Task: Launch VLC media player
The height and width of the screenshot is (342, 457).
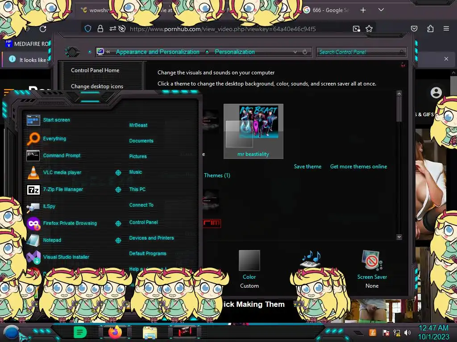Action: (54, 172)
